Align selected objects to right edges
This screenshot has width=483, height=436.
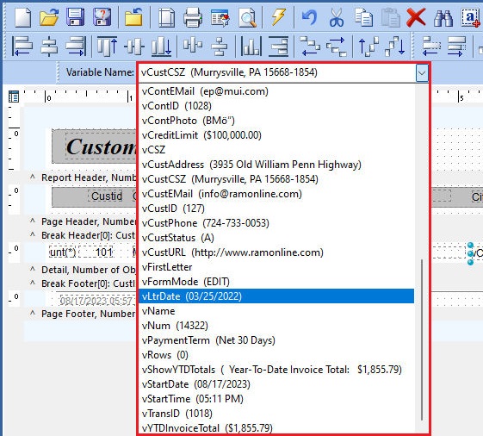pos(76,47)
